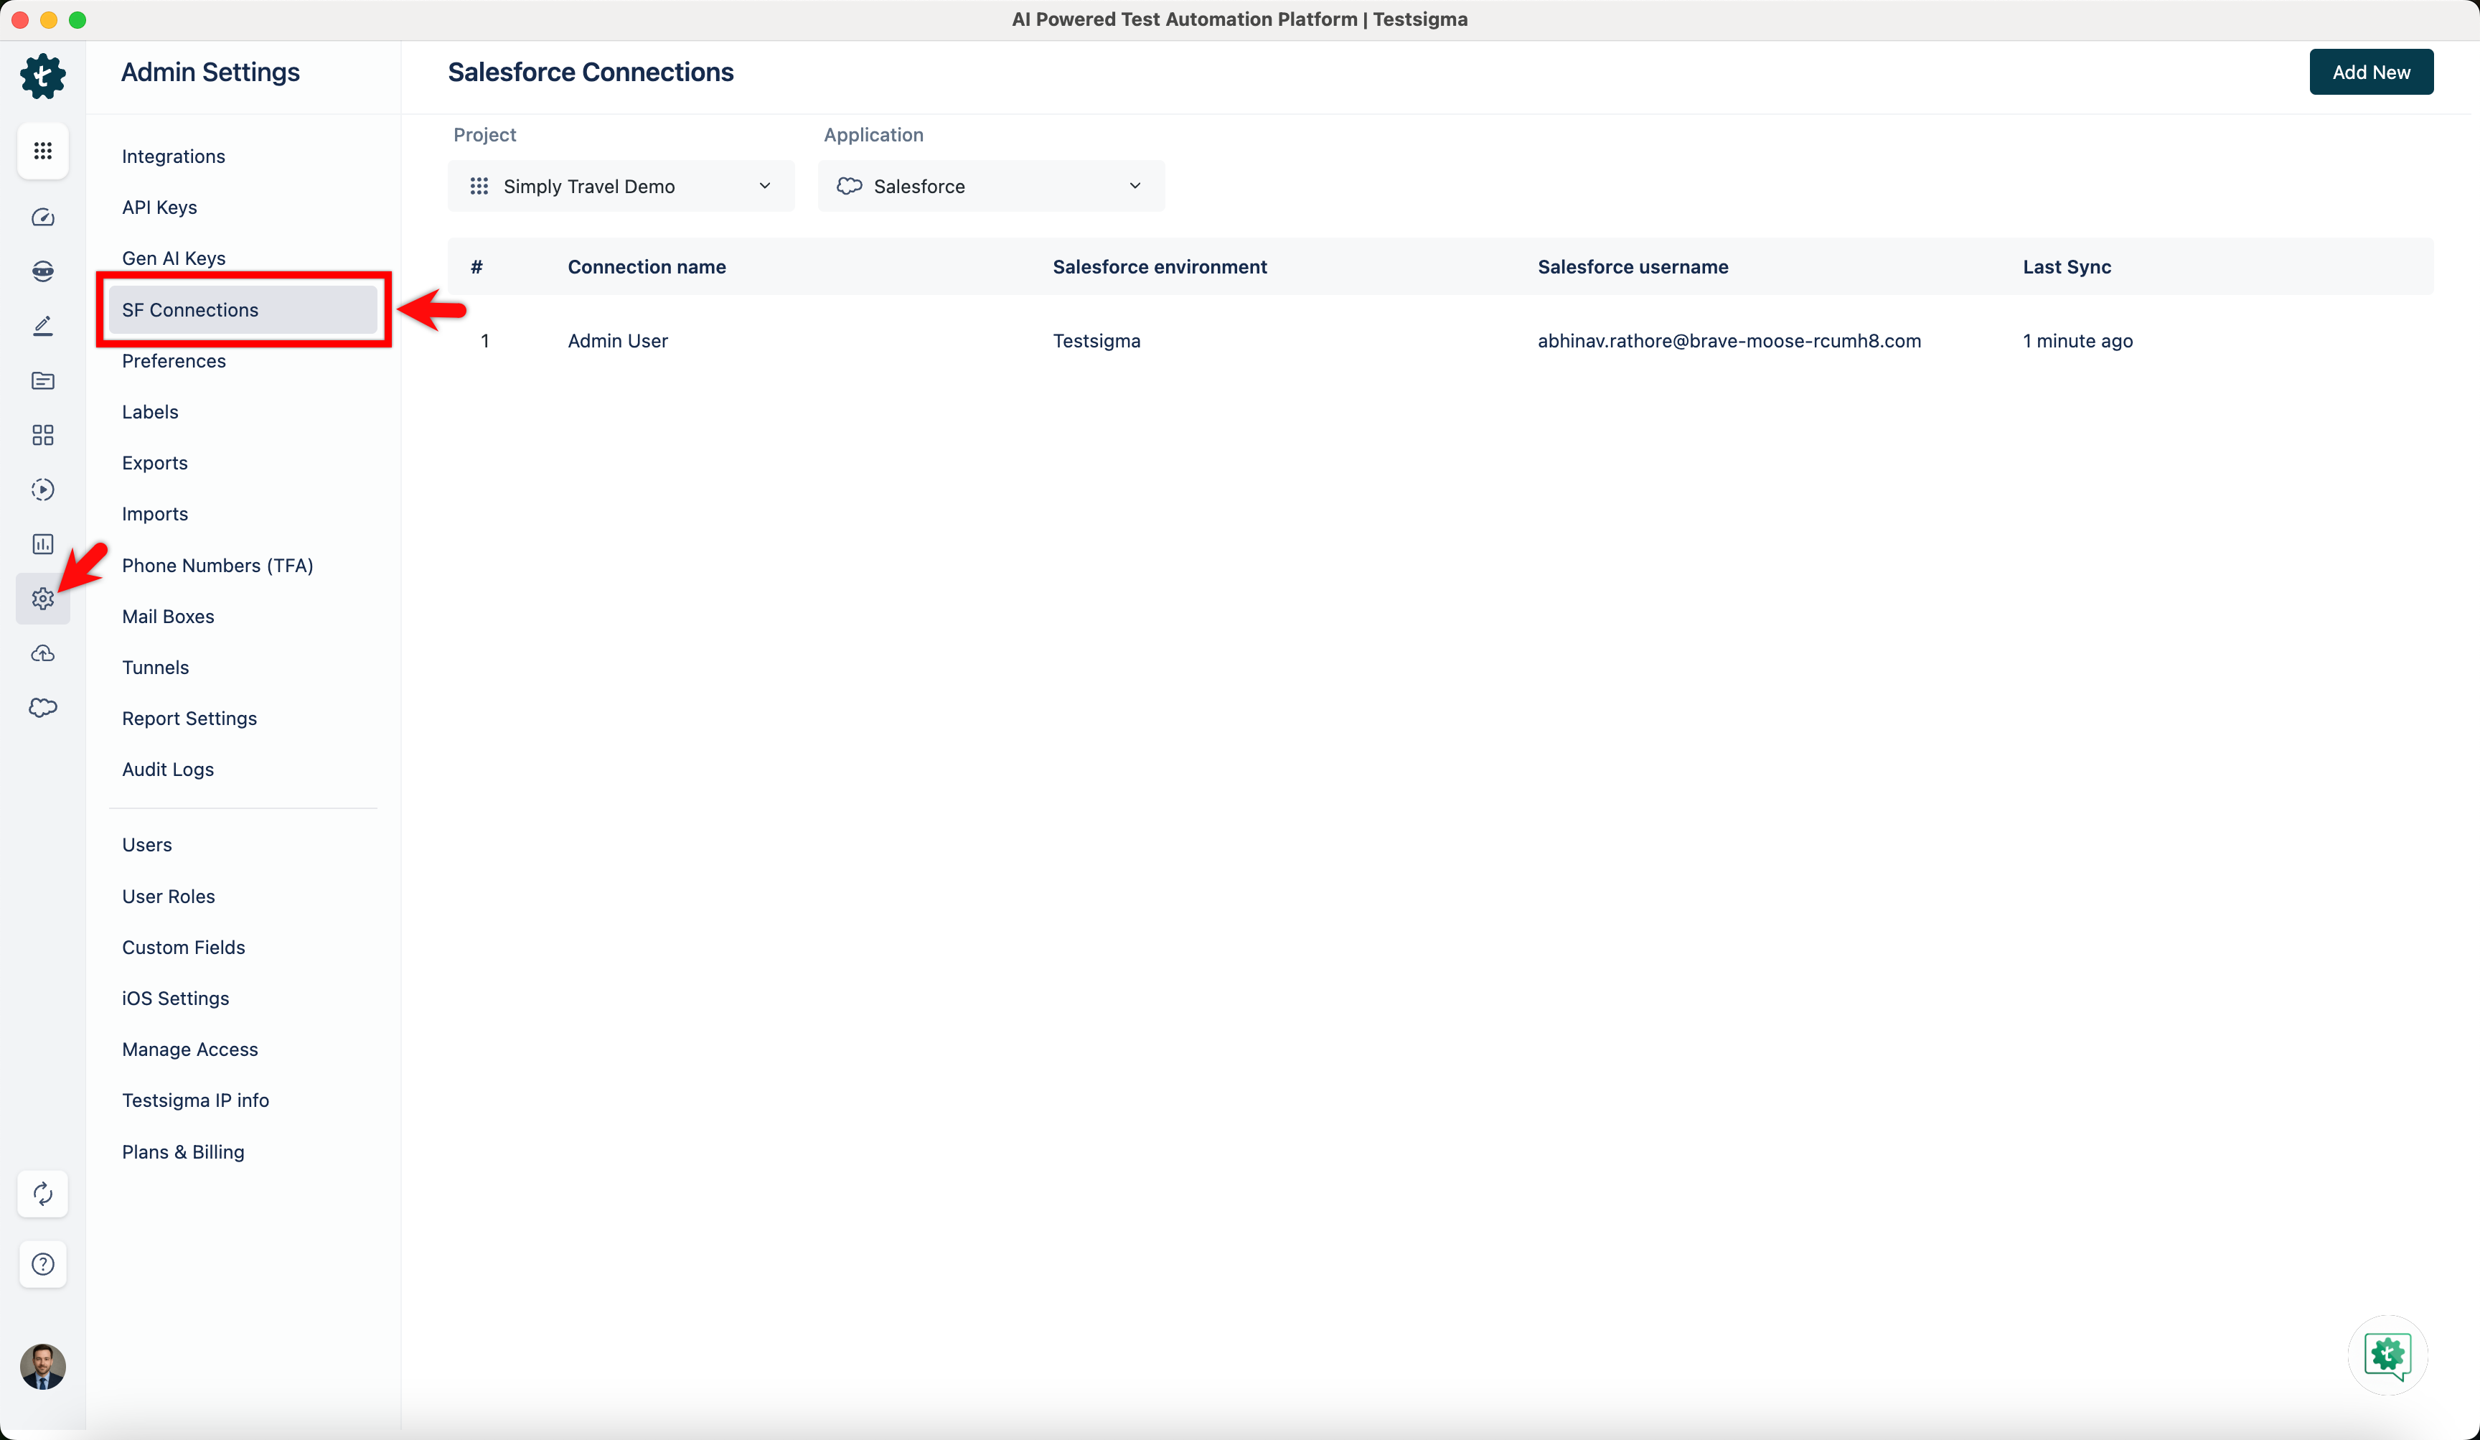Viewport: 2480px width, 1440px height.
Task: Click the Testsigma logo icon
Action: tap(42, 76)
